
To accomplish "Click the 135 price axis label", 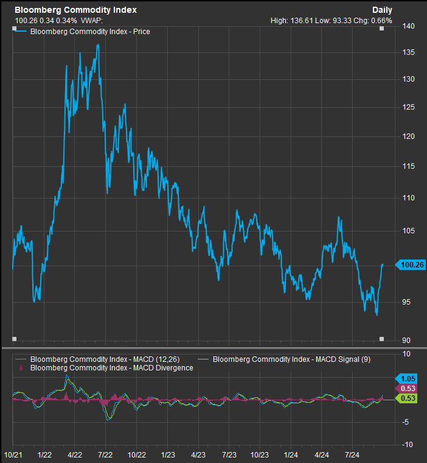I will pyautogui.click(x=408, y=52).
